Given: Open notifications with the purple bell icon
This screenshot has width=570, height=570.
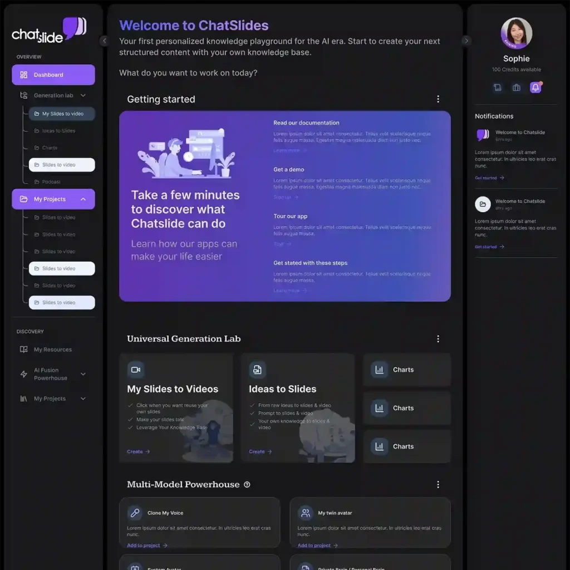Looking at the screenshot, I should pyautogui.click(x=535, y=87).
